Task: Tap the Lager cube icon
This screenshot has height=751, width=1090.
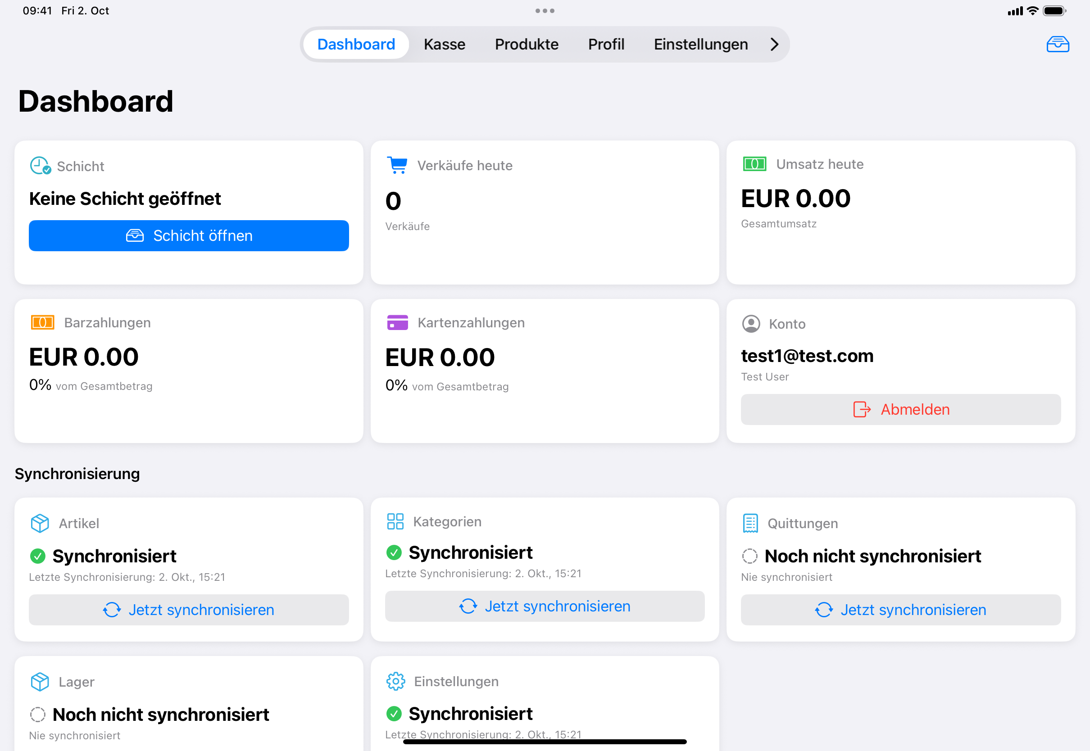Action: [40, 682]
